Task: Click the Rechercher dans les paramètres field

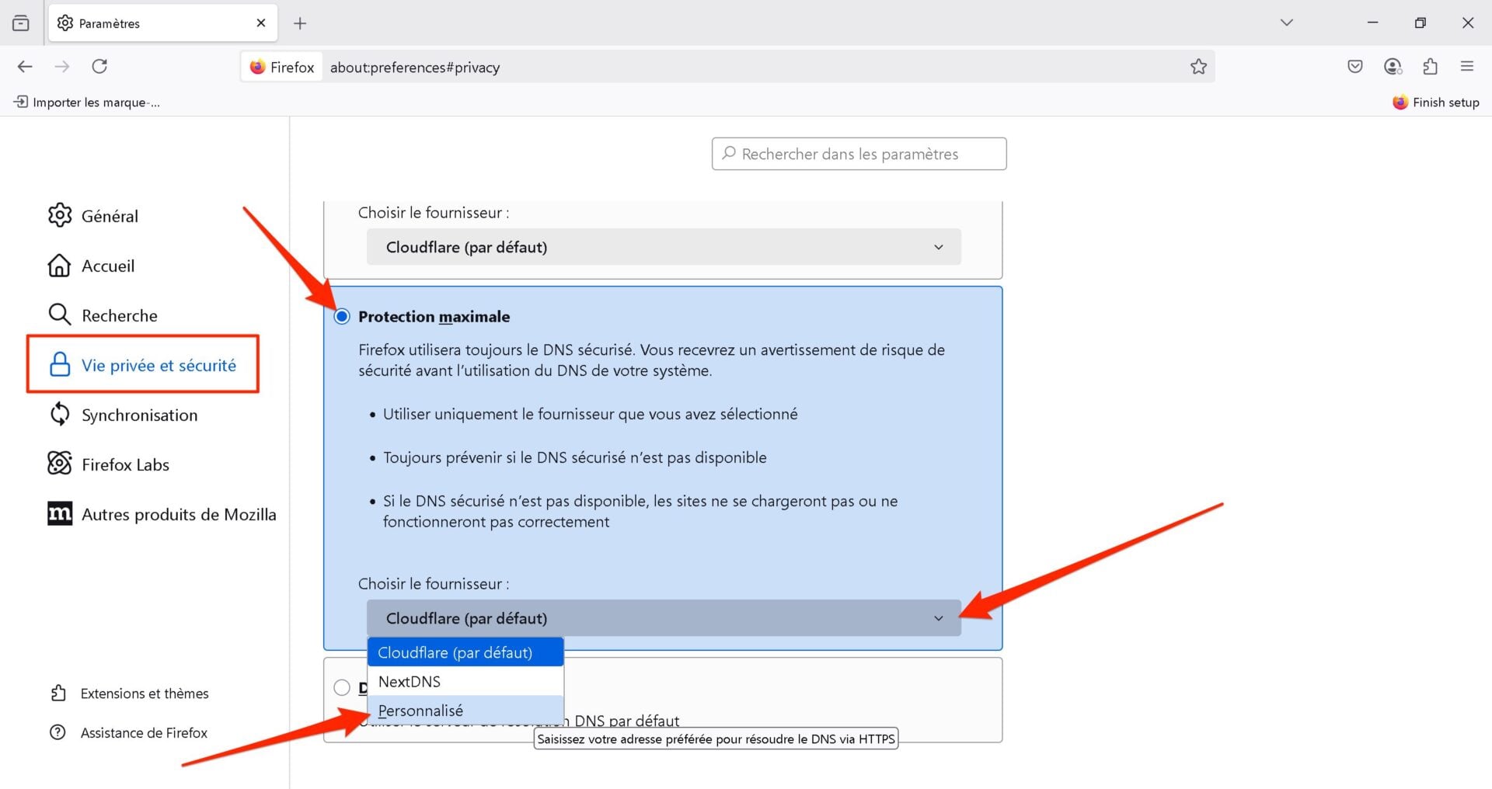Action: click(859, 154)
